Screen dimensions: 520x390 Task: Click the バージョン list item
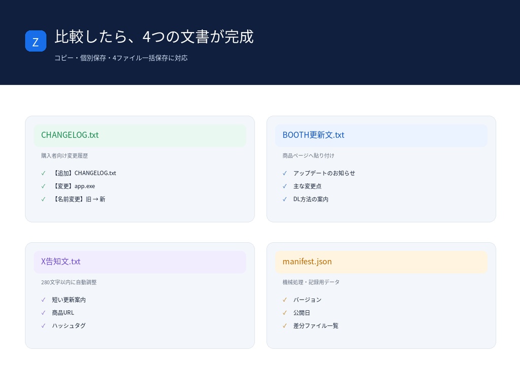tap(307, 300)
